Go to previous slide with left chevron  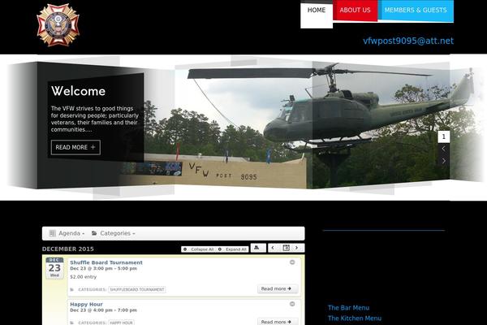point(443,149)
